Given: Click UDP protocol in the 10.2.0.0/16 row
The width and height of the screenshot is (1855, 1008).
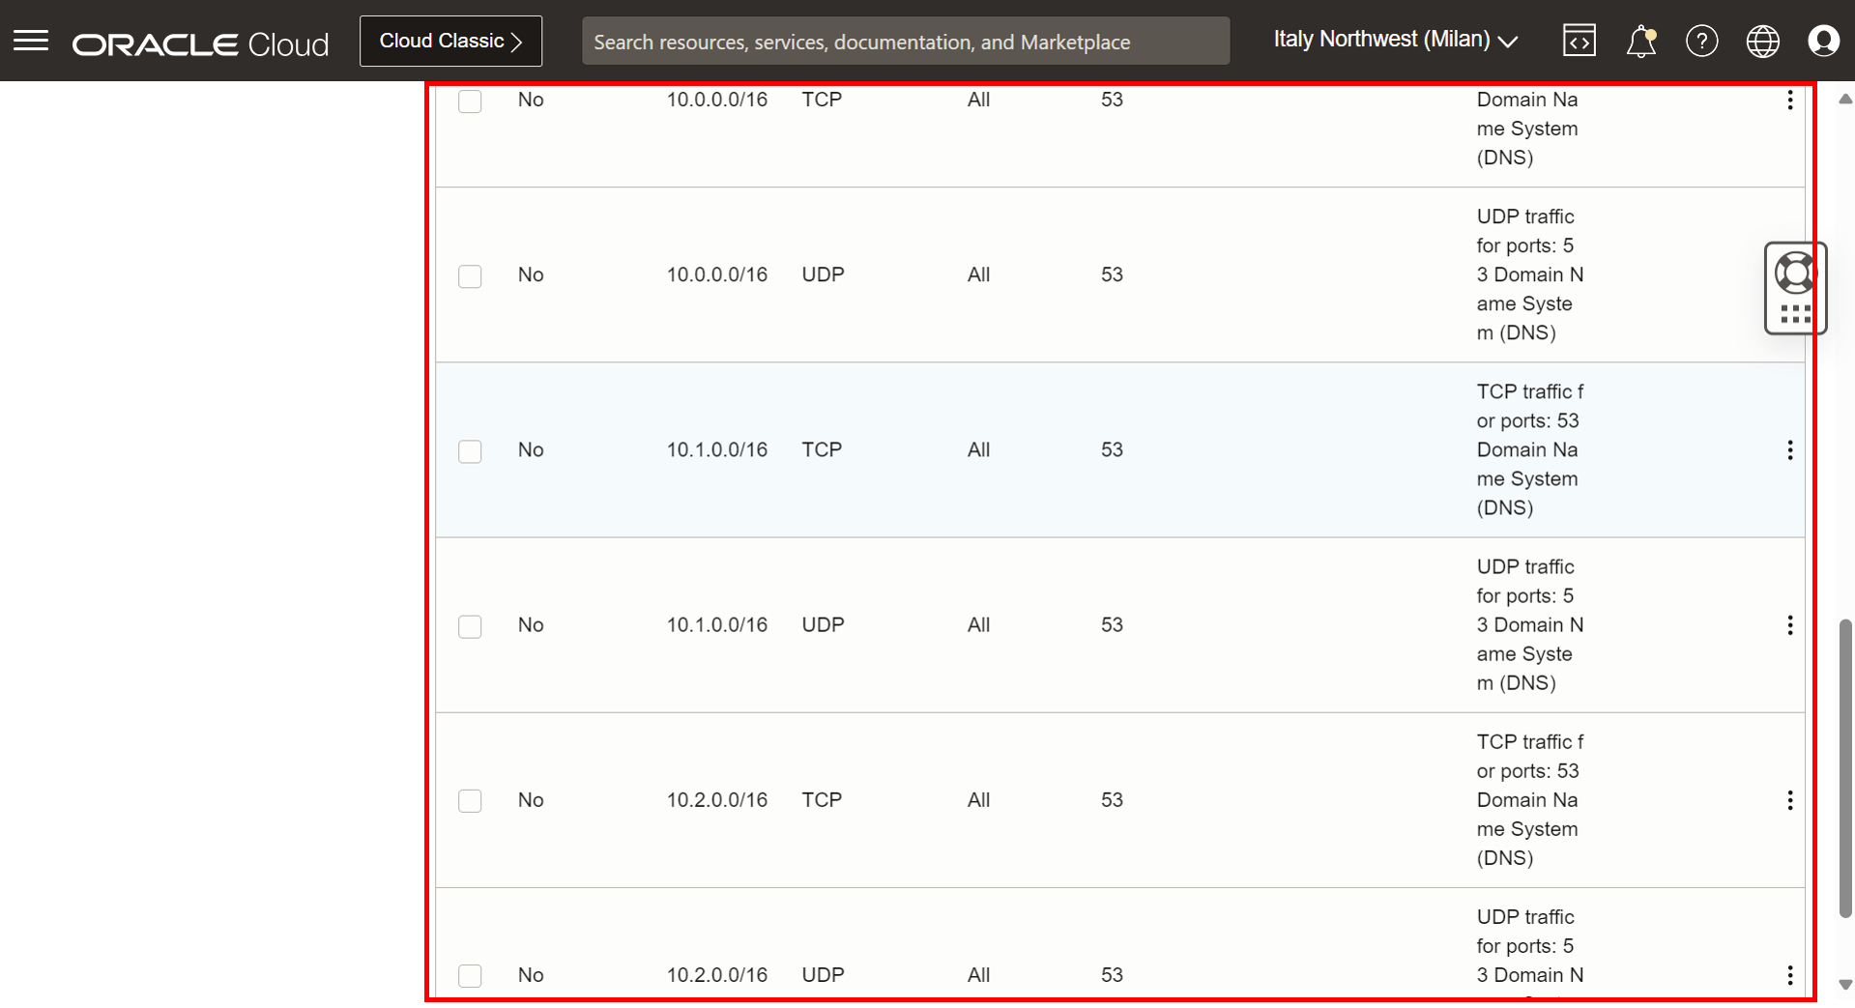Looking at the screenshot, I should (x=824, y=974).
